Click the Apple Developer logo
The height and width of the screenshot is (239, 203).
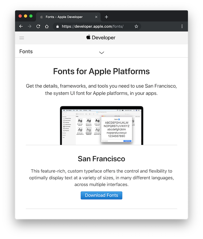point(101,38)
